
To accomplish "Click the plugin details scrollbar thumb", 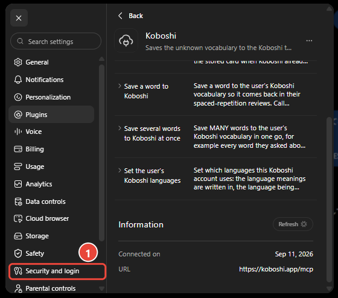I will (329, 200).
